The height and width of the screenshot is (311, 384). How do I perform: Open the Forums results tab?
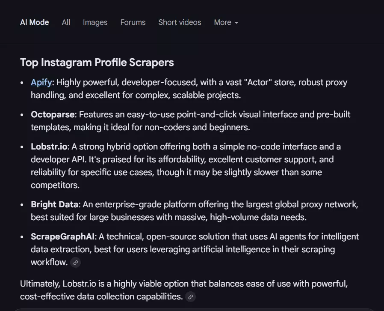(x=133, y=22)
